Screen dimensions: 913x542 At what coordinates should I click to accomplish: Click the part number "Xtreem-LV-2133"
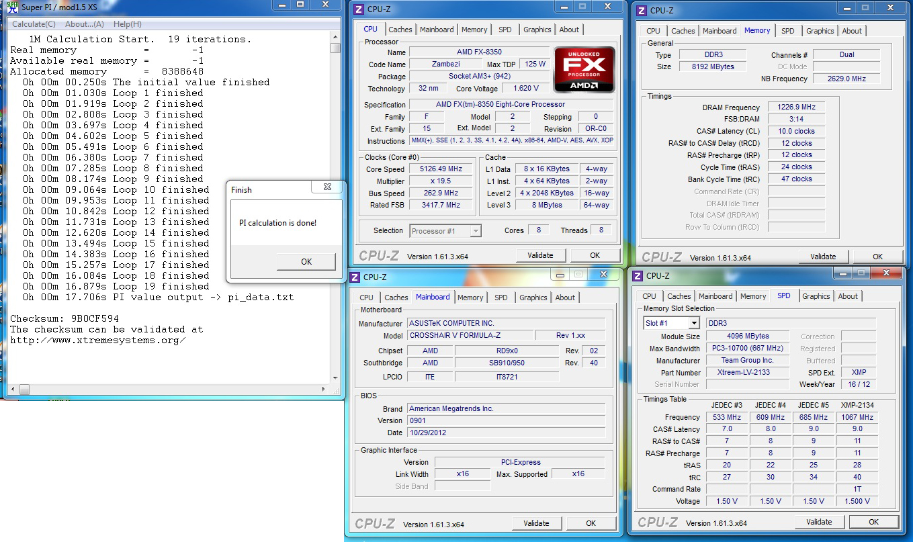click(x=747, y=372)
